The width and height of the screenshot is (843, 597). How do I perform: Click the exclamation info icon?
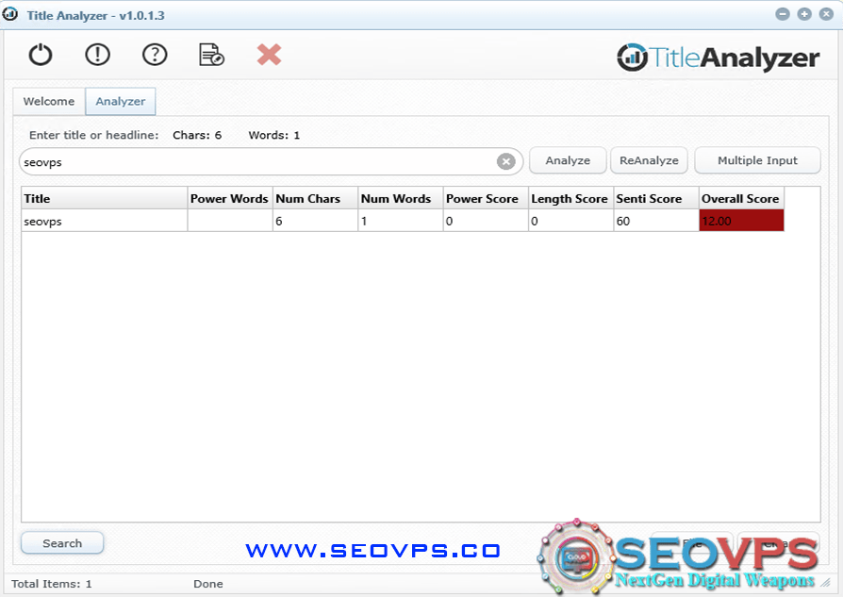point(97,55)
